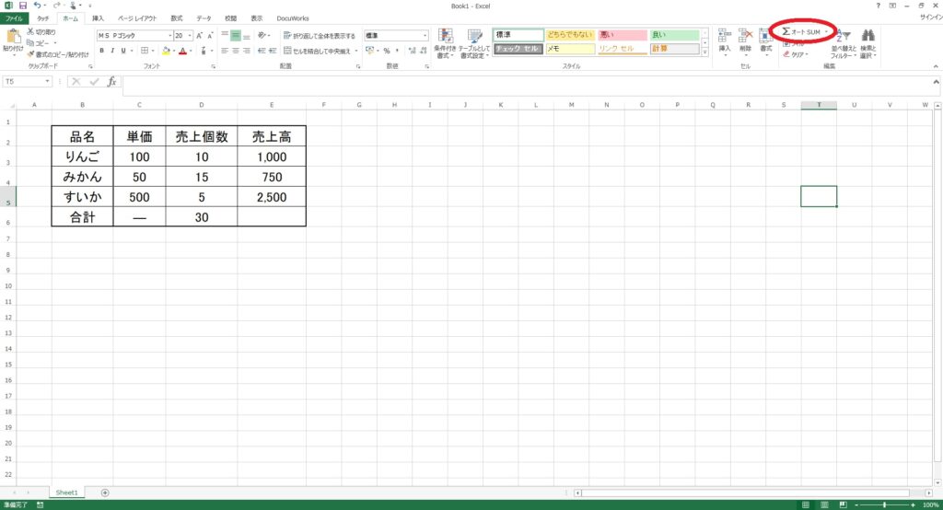Expand the number format dropdown (標準)
Image resolution: width=943 pixels, height=510 pixels.
coord(425,36)
